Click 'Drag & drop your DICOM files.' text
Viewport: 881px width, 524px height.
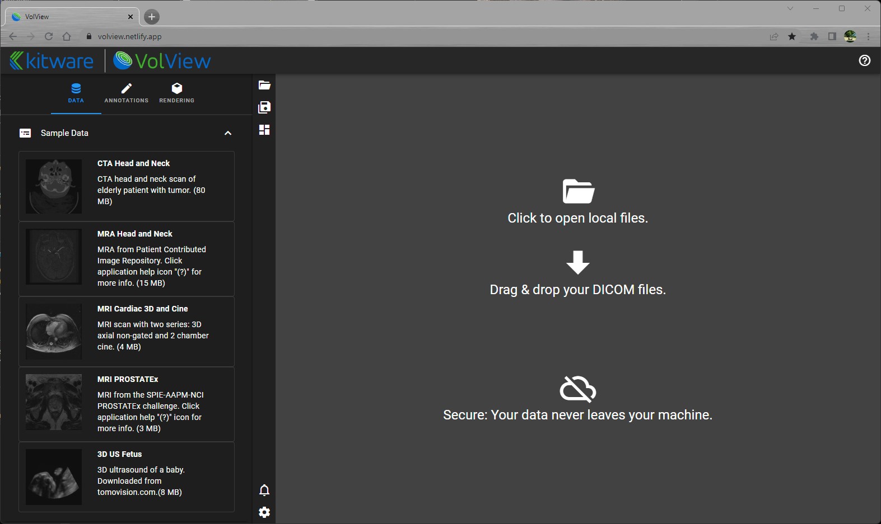coord(578,290)
